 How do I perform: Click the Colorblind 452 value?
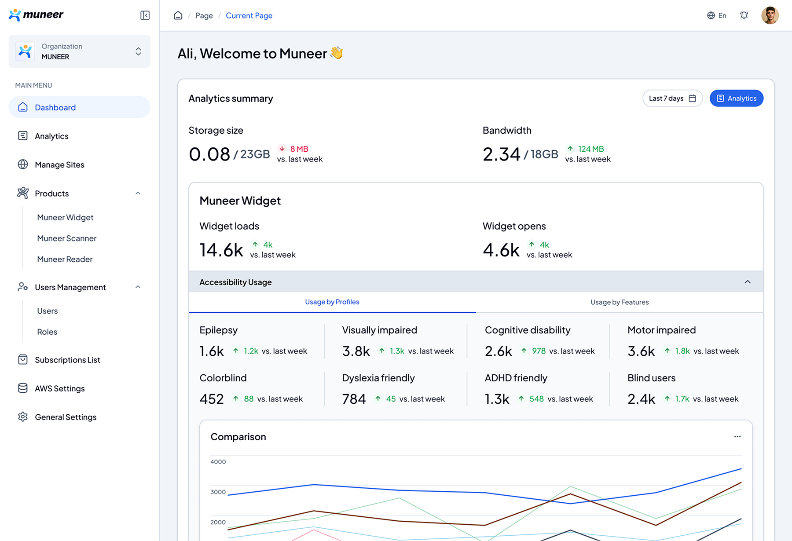click(212, 399)
